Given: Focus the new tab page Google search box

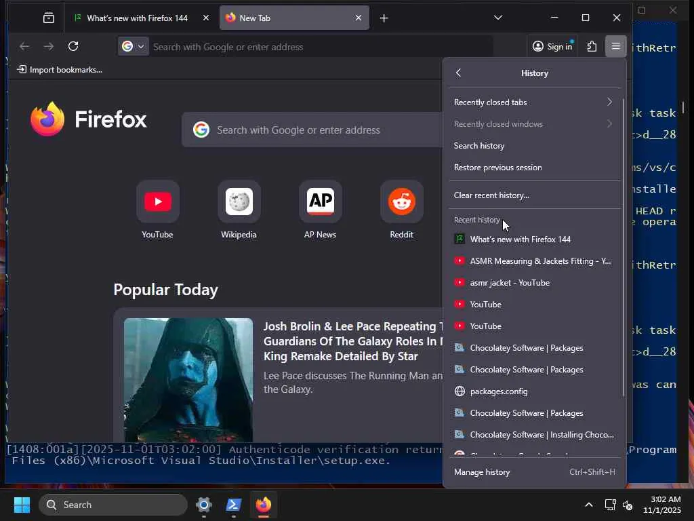Looking at the screenshot, I should [312, 130].
